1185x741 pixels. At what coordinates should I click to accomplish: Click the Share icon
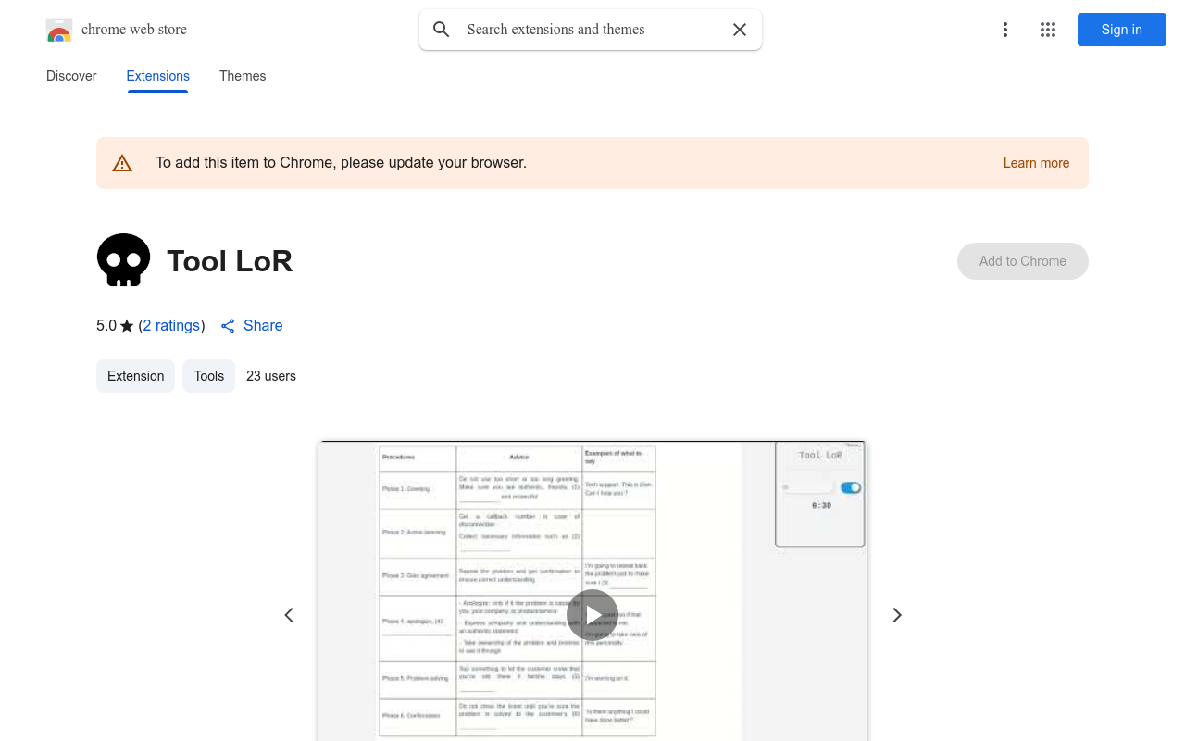(228, 326)
